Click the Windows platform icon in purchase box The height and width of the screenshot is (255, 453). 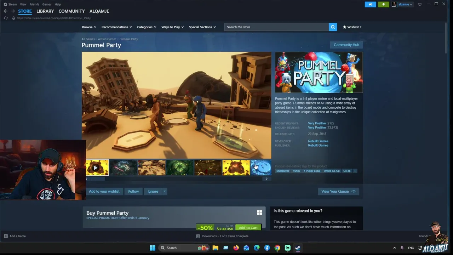[x=259, y=212]
